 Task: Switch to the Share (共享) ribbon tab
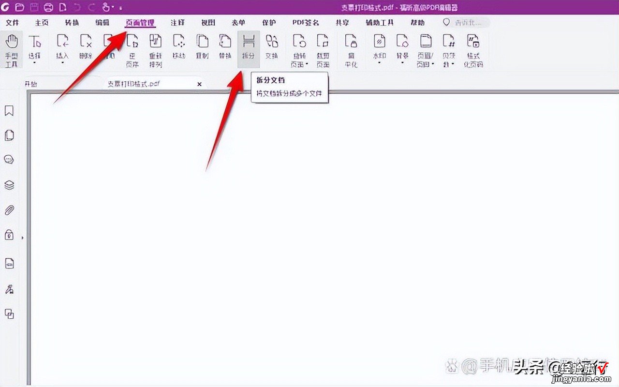coord(343,23)
